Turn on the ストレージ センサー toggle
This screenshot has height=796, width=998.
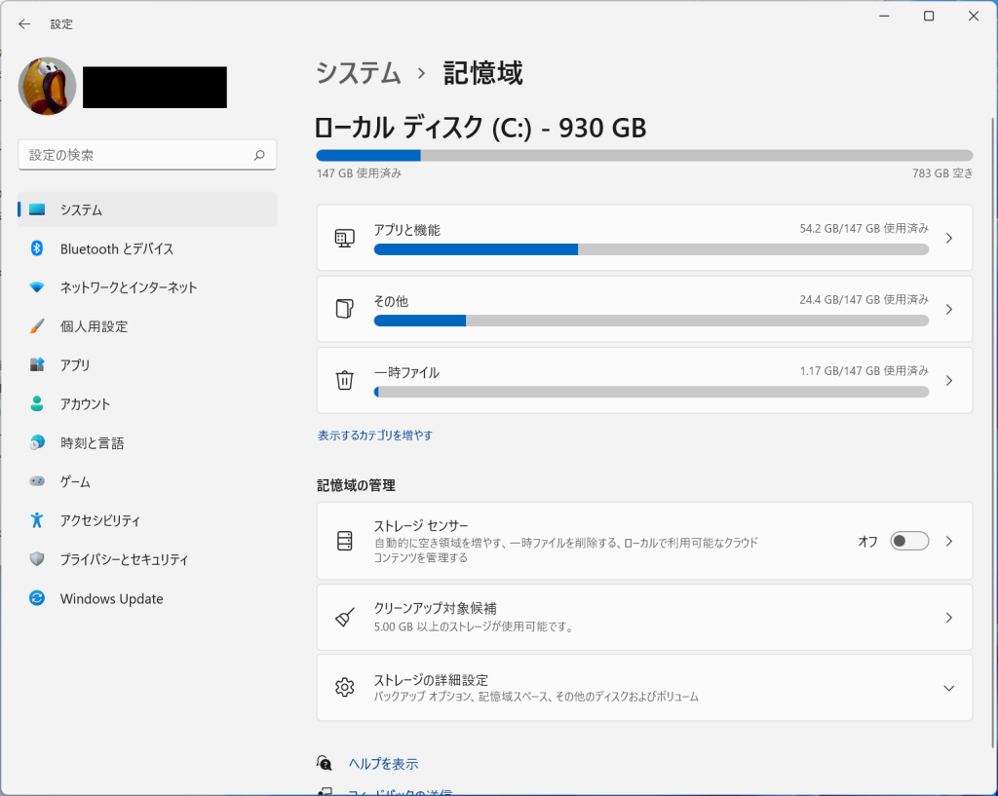(908, 541)
